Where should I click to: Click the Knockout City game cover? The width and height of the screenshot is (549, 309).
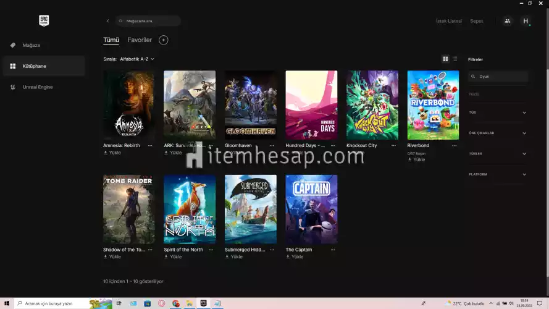coord(372,104)
